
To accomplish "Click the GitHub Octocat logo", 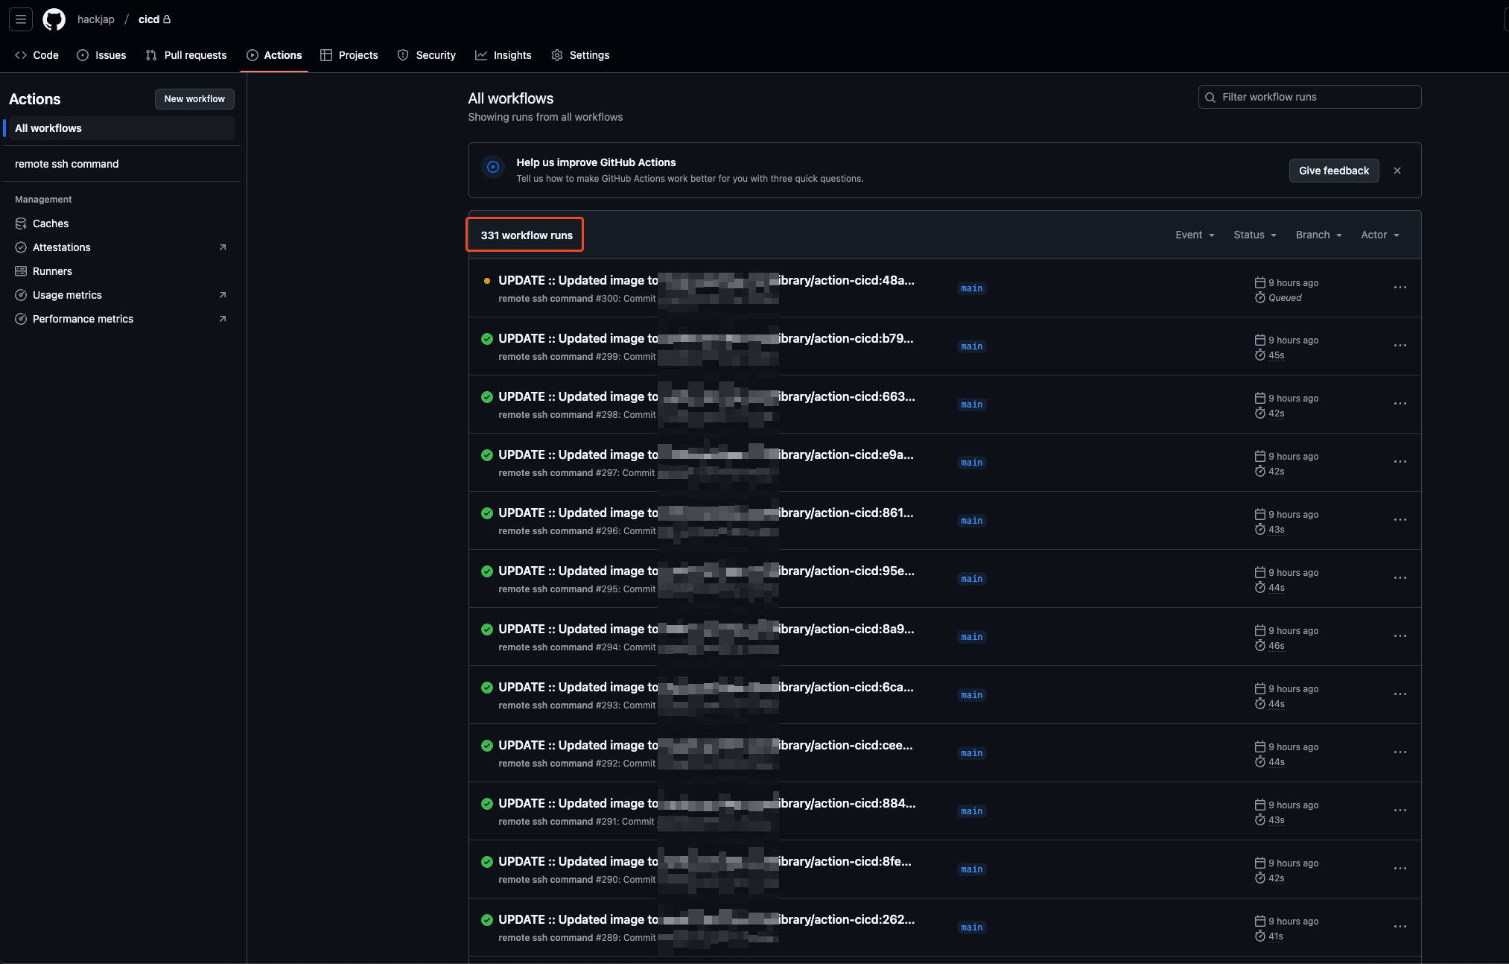I will [x=54, y=19].
